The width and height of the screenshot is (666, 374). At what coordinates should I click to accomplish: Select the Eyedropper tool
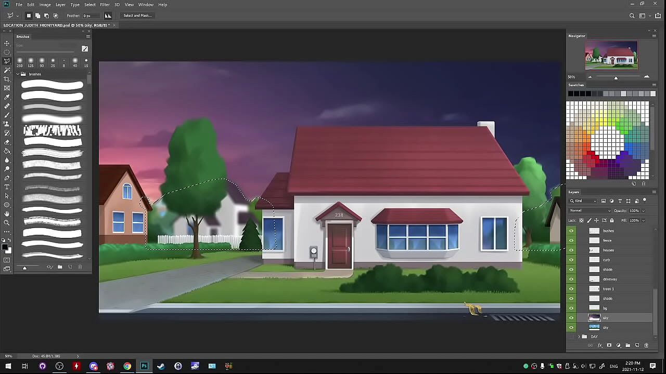coord(7,97)
